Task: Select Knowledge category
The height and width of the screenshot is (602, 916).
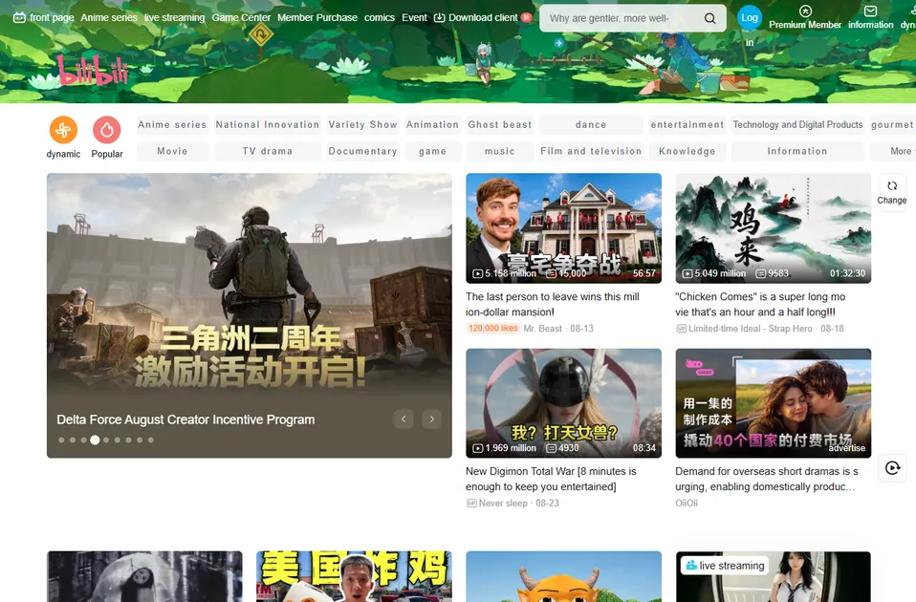Action: click(x=687, y=151)
